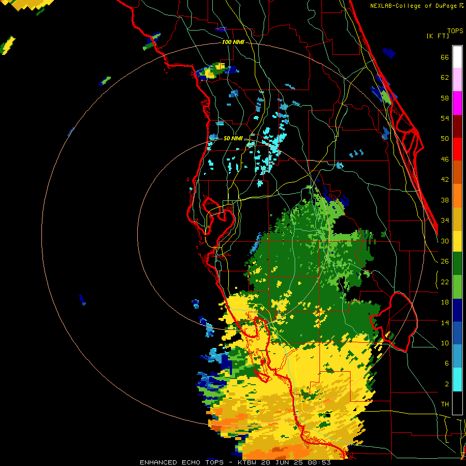This screenshot has height=466, width=466.
Task: Click the legend value 18
Action: tap(445, 302)
